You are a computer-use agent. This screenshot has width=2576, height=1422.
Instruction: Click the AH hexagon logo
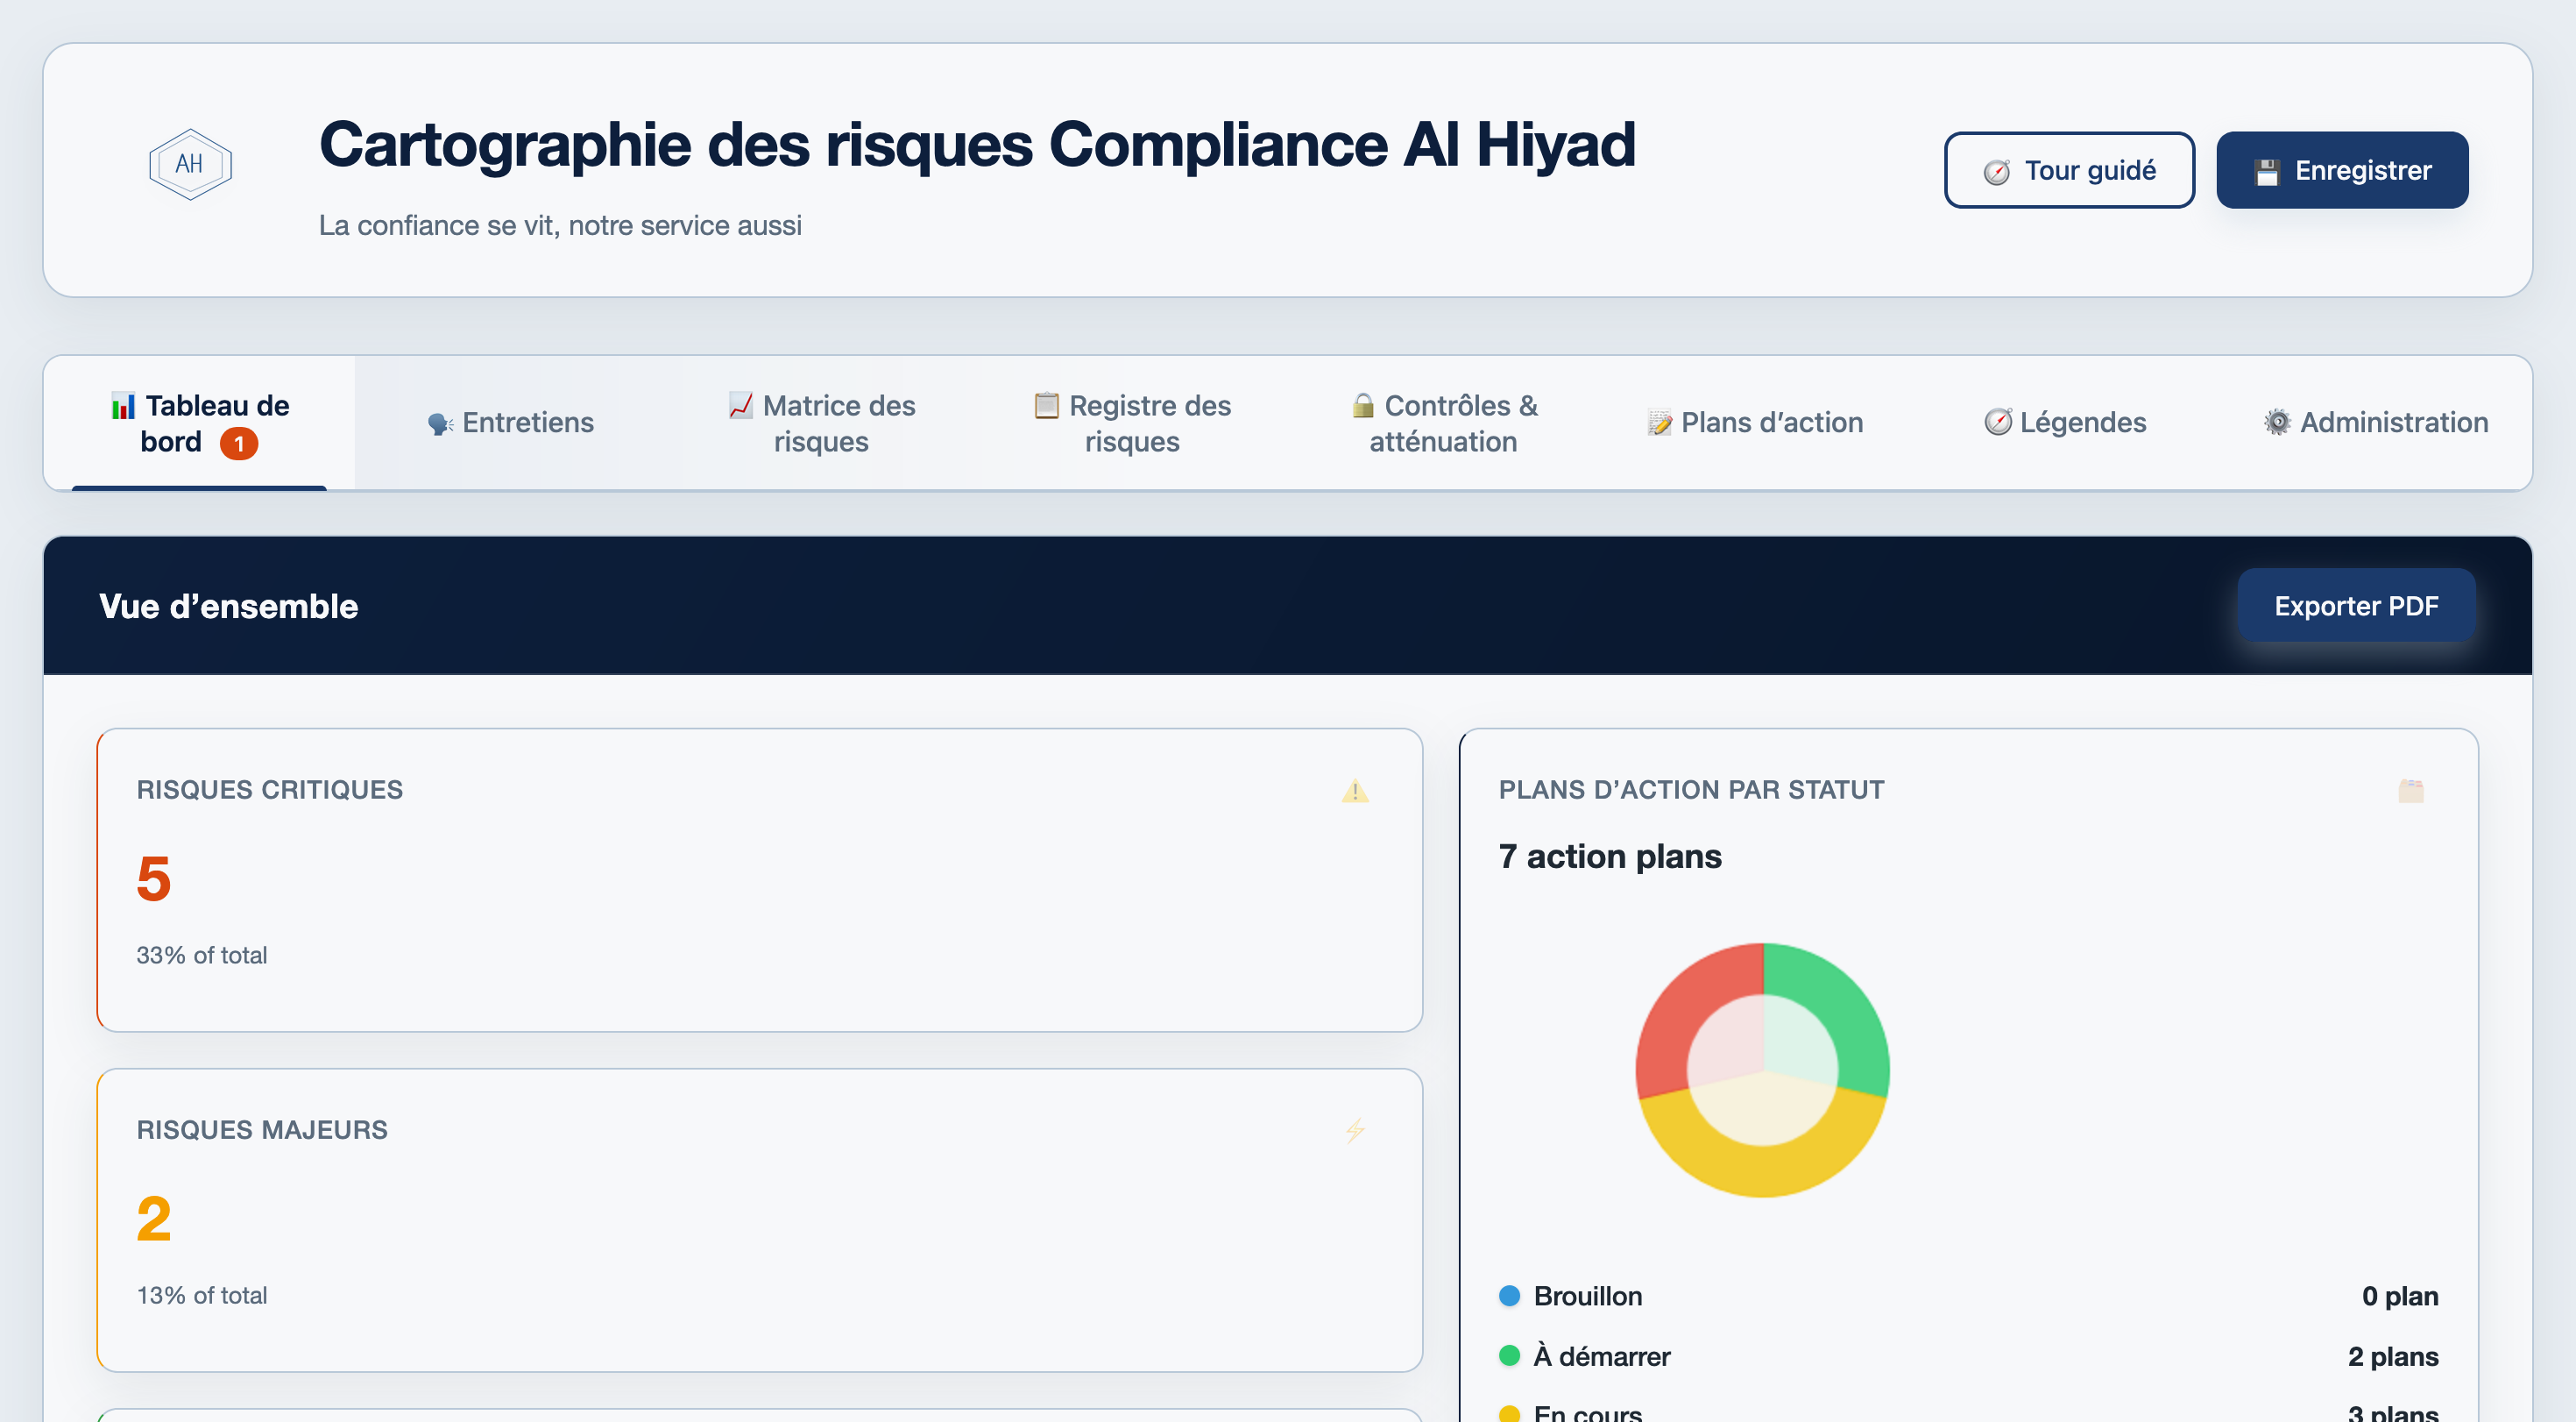coord(190,164)
